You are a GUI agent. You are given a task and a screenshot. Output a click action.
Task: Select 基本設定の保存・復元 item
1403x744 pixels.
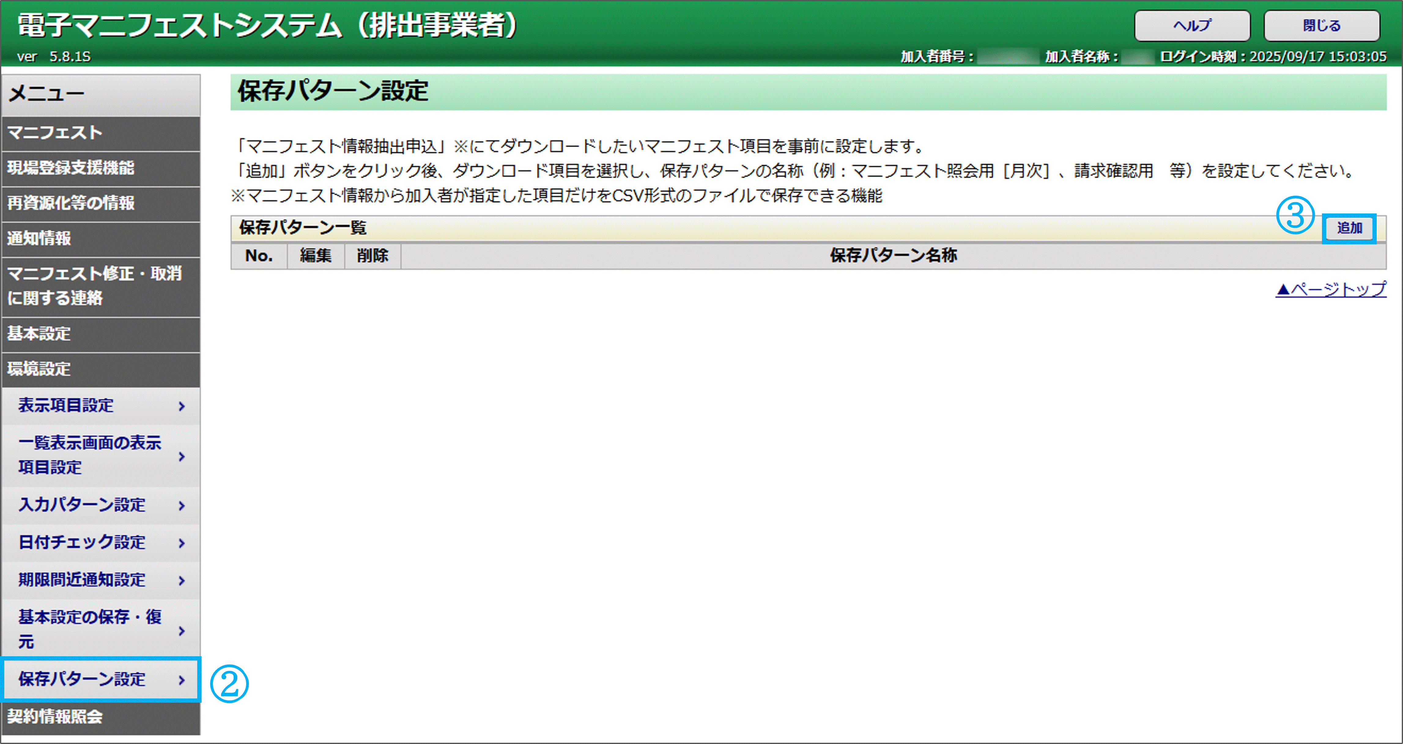(x=90, y=629)
